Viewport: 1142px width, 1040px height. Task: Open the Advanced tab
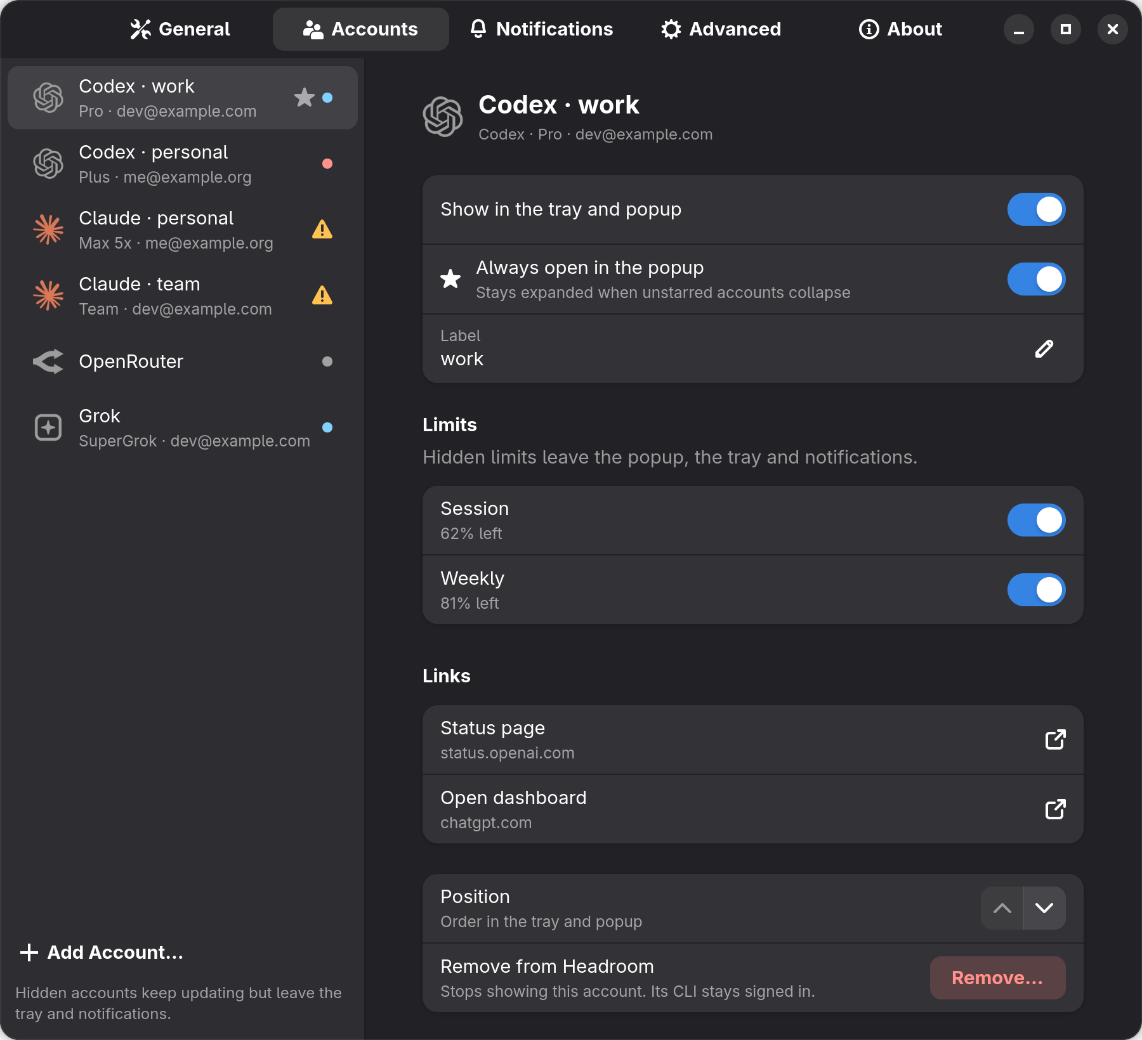[721, 29]
